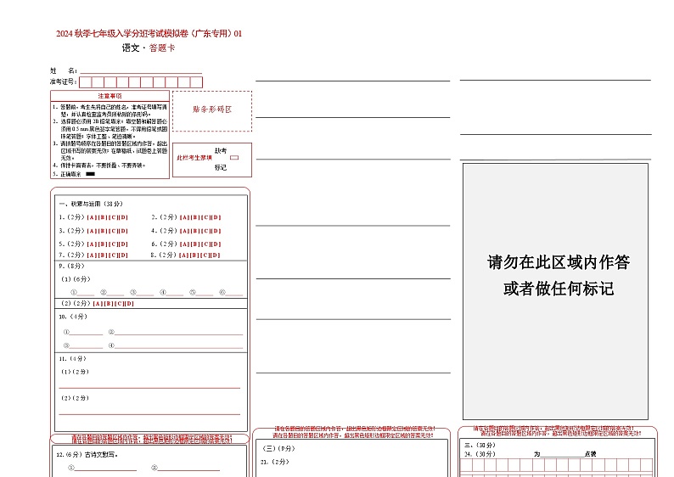
Task: Click blank ② of question 12
Action: pos(188,468)
